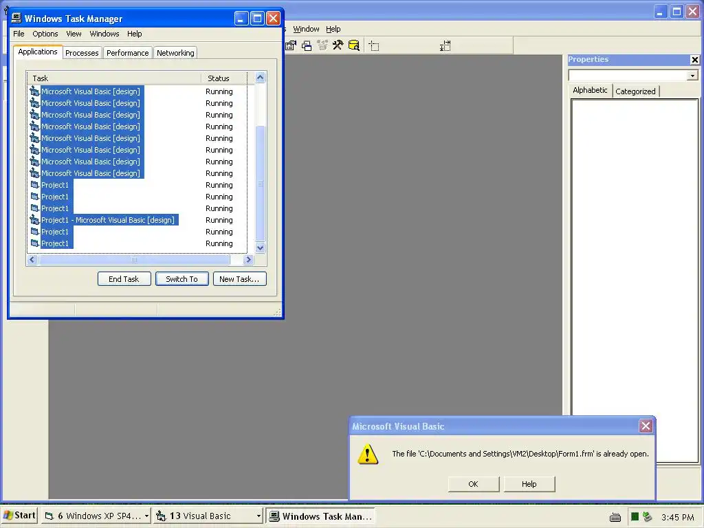The image size is (704, 528).
Task: Open the Windows menu in Task Manager
Action: (104, 34)
